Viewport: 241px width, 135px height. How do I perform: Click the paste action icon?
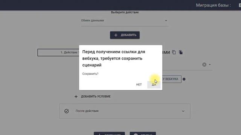click(181, 52)
